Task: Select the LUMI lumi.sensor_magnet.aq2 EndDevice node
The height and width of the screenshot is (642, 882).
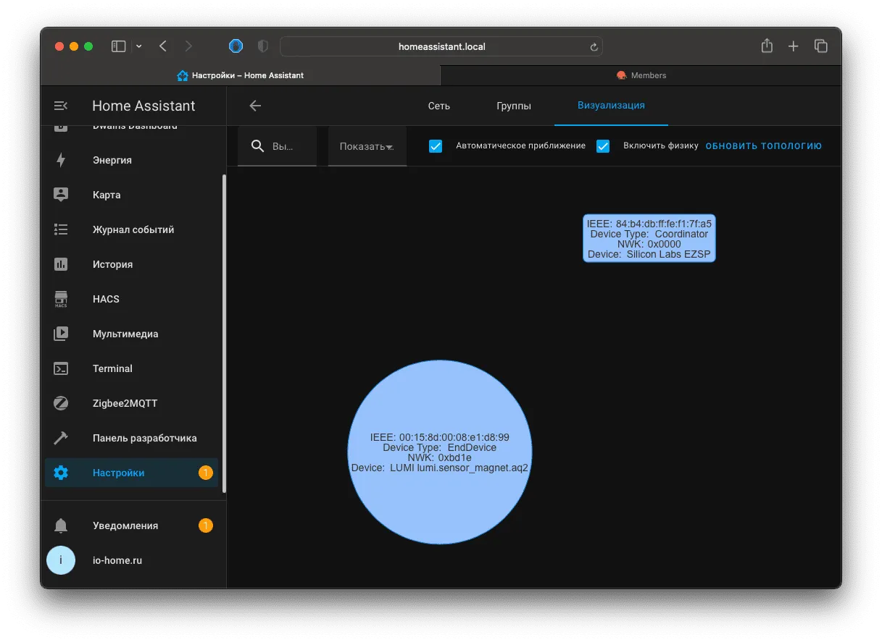Action: tap(440, 452)
